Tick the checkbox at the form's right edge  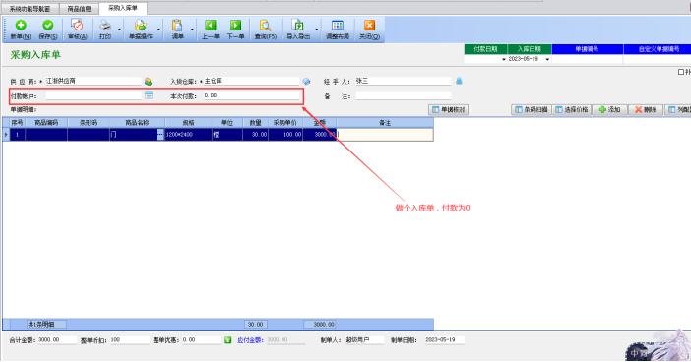681,72
